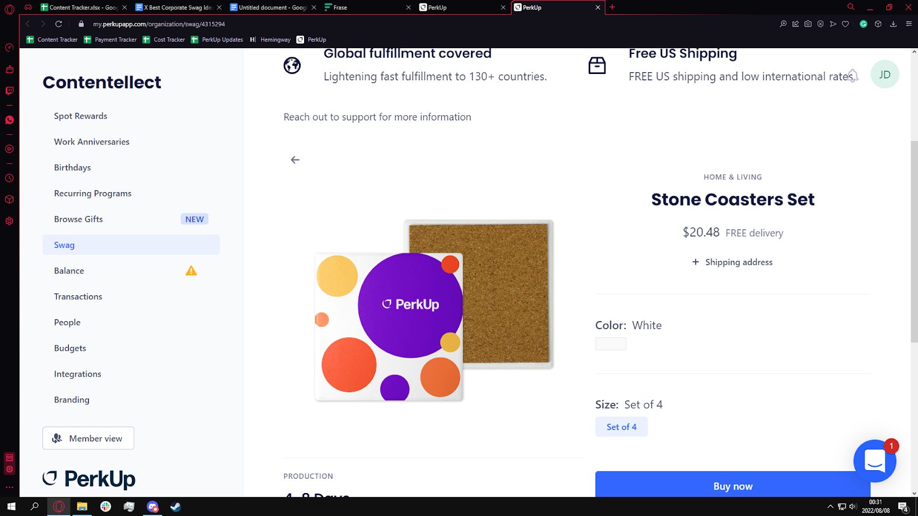Click the Buy now button
Viewport: 918px width, 516px height.
733,485
